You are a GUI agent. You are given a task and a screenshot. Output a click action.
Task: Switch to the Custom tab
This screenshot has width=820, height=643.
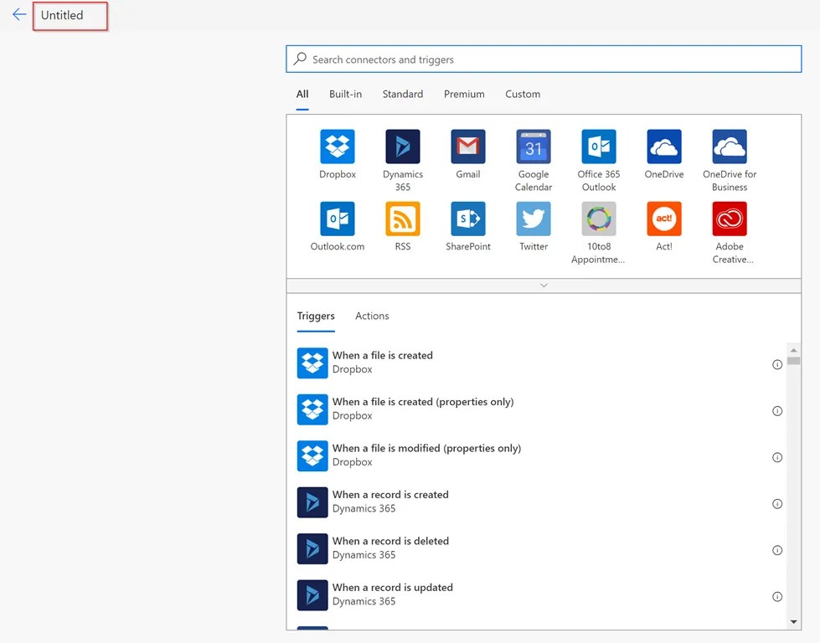point(523,94)
